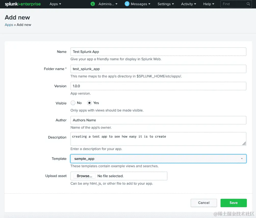Click Browse to upload an asset
This screenshot has width=256, height=218.
pyautogui.click(x=84, y=176)
